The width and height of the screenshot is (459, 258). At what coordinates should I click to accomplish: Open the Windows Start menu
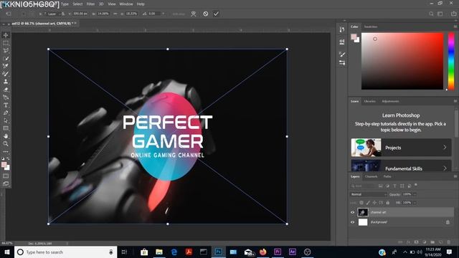[7, 252]
